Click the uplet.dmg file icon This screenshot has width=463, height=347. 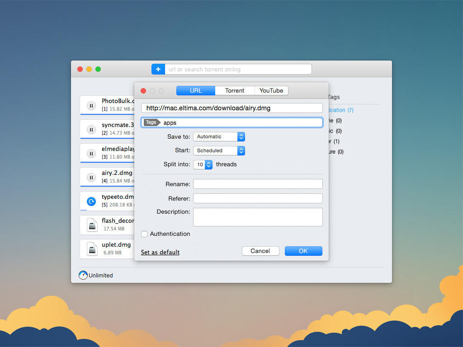92,249
